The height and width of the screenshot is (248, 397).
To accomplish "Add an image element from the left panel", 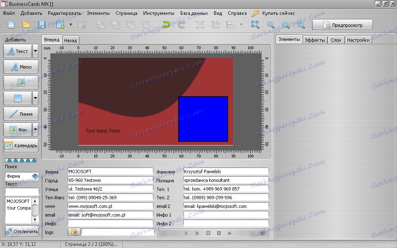I will pyautogui.click(x=21, y=82).
